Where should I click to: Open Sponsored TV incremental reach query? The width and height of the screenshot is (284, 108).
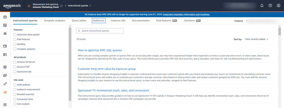(113, 90)
